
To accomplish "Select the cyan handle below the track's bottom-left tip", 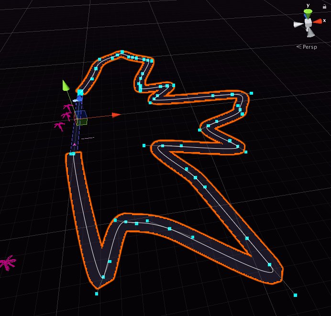I will click(97, 294).
